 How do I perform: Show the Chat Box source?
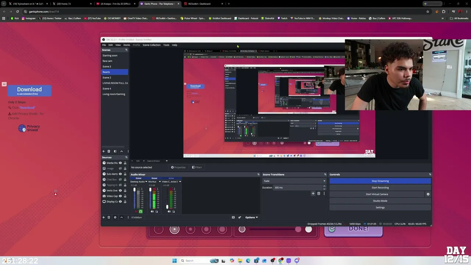click(120, 179)
